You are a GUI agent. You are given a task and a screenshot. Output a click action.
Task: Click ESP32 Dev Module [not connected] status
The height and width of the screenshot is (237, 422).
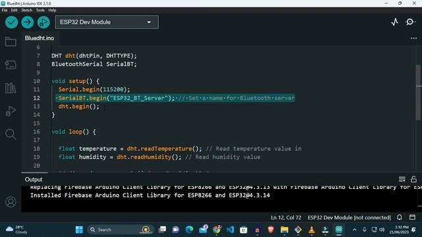pyautogui.click(x=349, y=217)
